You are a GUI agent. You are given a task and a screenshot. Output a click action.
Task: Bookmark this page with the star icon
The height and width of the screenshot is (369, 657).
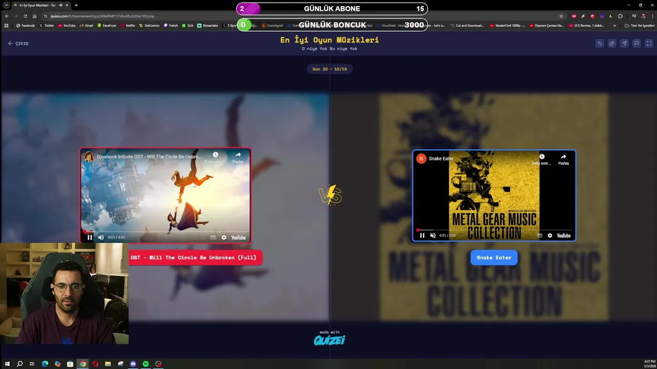click(x=561, y=16)
